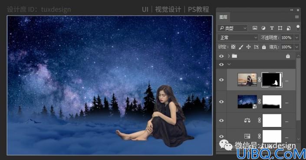Screen dimensions: 306x160
Task: Click mask link chain on gradient map layer
Action: point(259,136)
